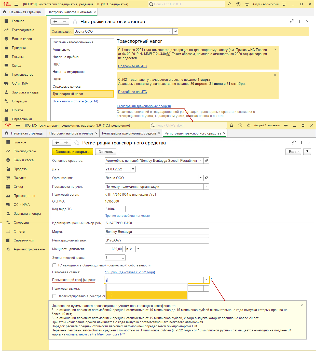This screenshot has width=328, height=351.
Task: Open the официальном сайте Минпромторга РФ link
Action: (96, 334)
